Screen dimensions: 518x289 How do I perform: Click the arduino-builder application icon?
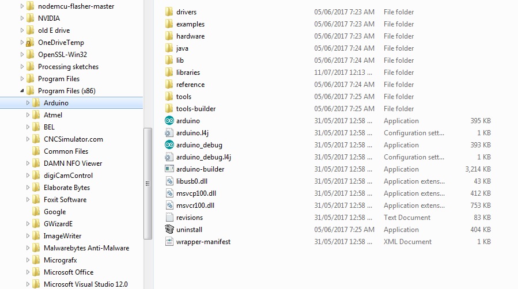(169, 169)
